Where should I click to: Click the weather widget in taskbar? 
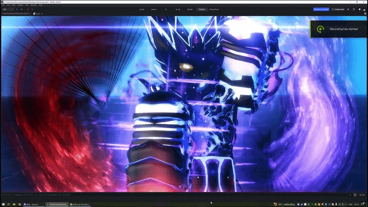click(284, 204)
